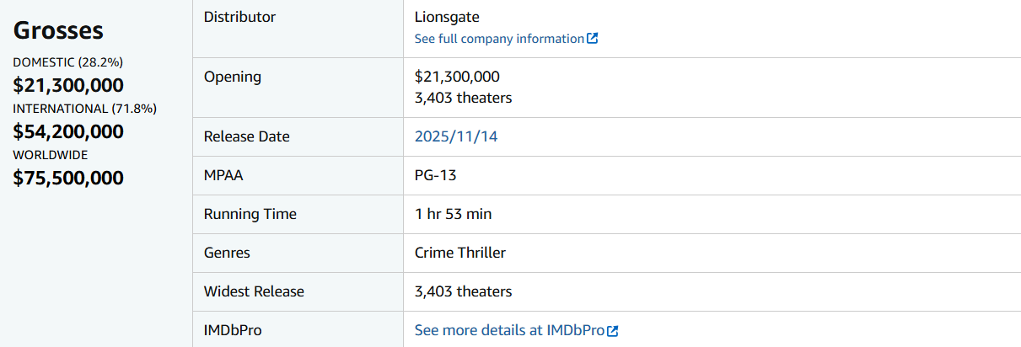Screen dimensions: 1021x347
Task: Click the Crime Thriller genre value
Action: (x=460, y=253)
